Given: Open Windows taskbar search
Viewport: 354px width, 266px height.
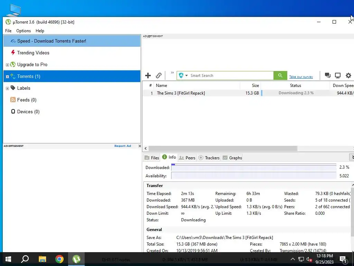Looking at the screenshot, I should 25,259.
